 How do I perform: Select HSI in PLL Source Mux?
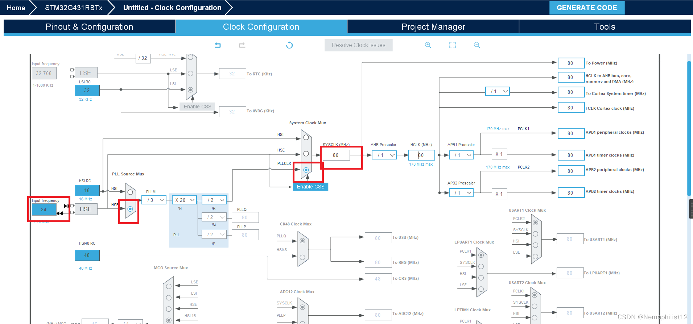tap(130, 192)
